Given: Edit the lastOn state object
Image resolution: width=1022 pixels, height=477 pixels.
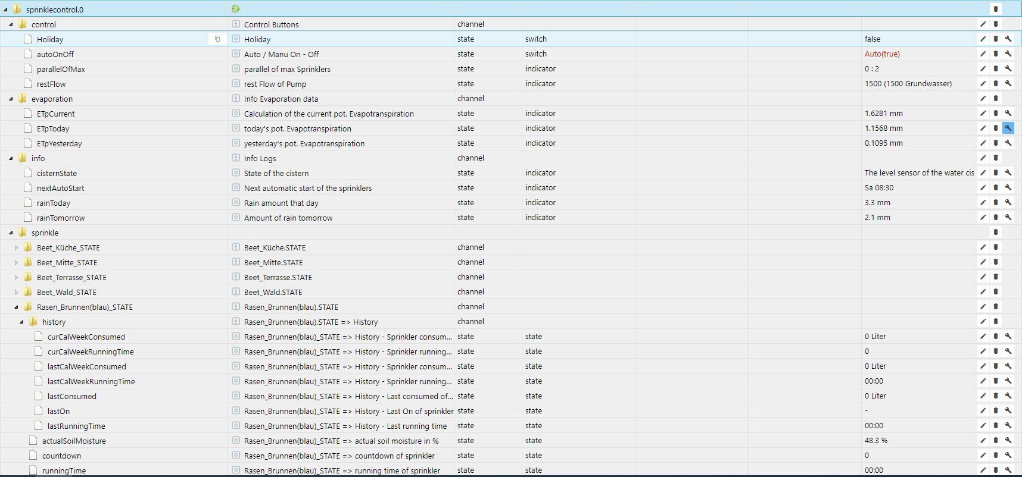Looking at the screenshot, I should click(983, 410).
